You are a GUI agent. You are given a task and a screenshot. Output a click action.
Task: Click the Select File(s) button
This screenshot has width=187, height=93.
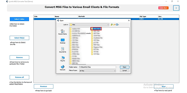point(20,38)
